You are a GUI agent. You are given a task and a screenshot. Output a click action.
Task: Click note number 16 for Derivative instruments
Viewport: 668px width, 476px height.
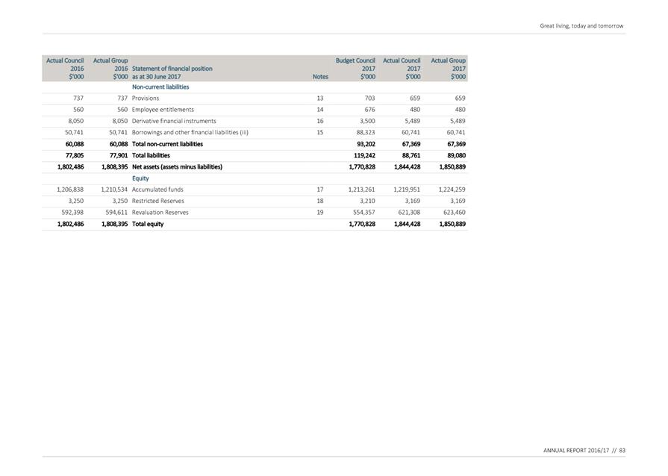click(320, 122)
